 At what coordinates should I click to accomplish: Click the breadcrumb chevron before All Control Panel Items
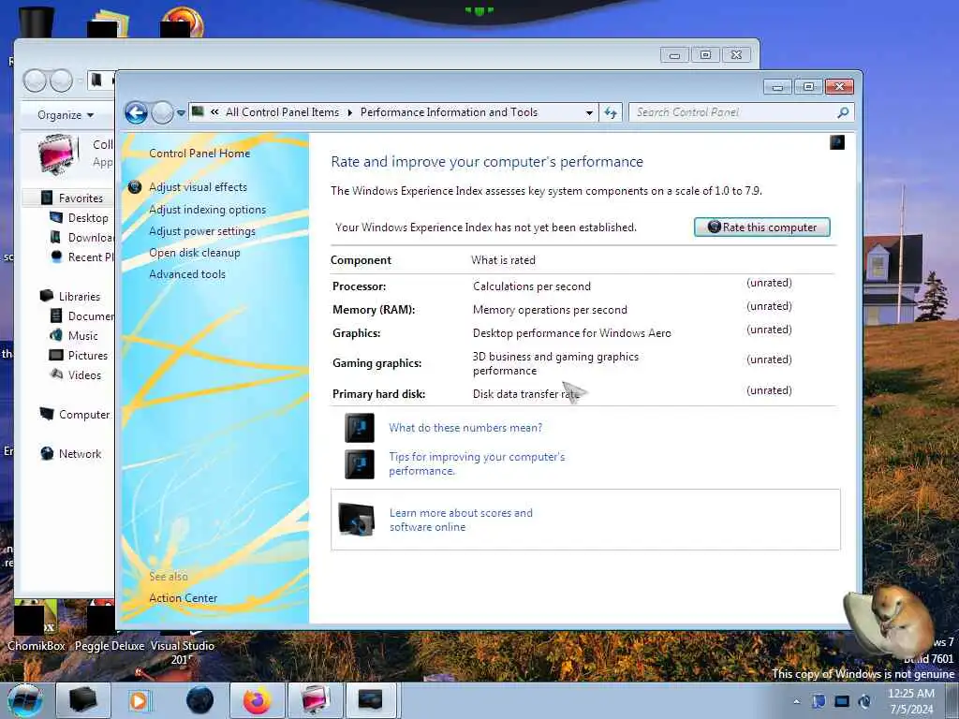click(214, 112)
